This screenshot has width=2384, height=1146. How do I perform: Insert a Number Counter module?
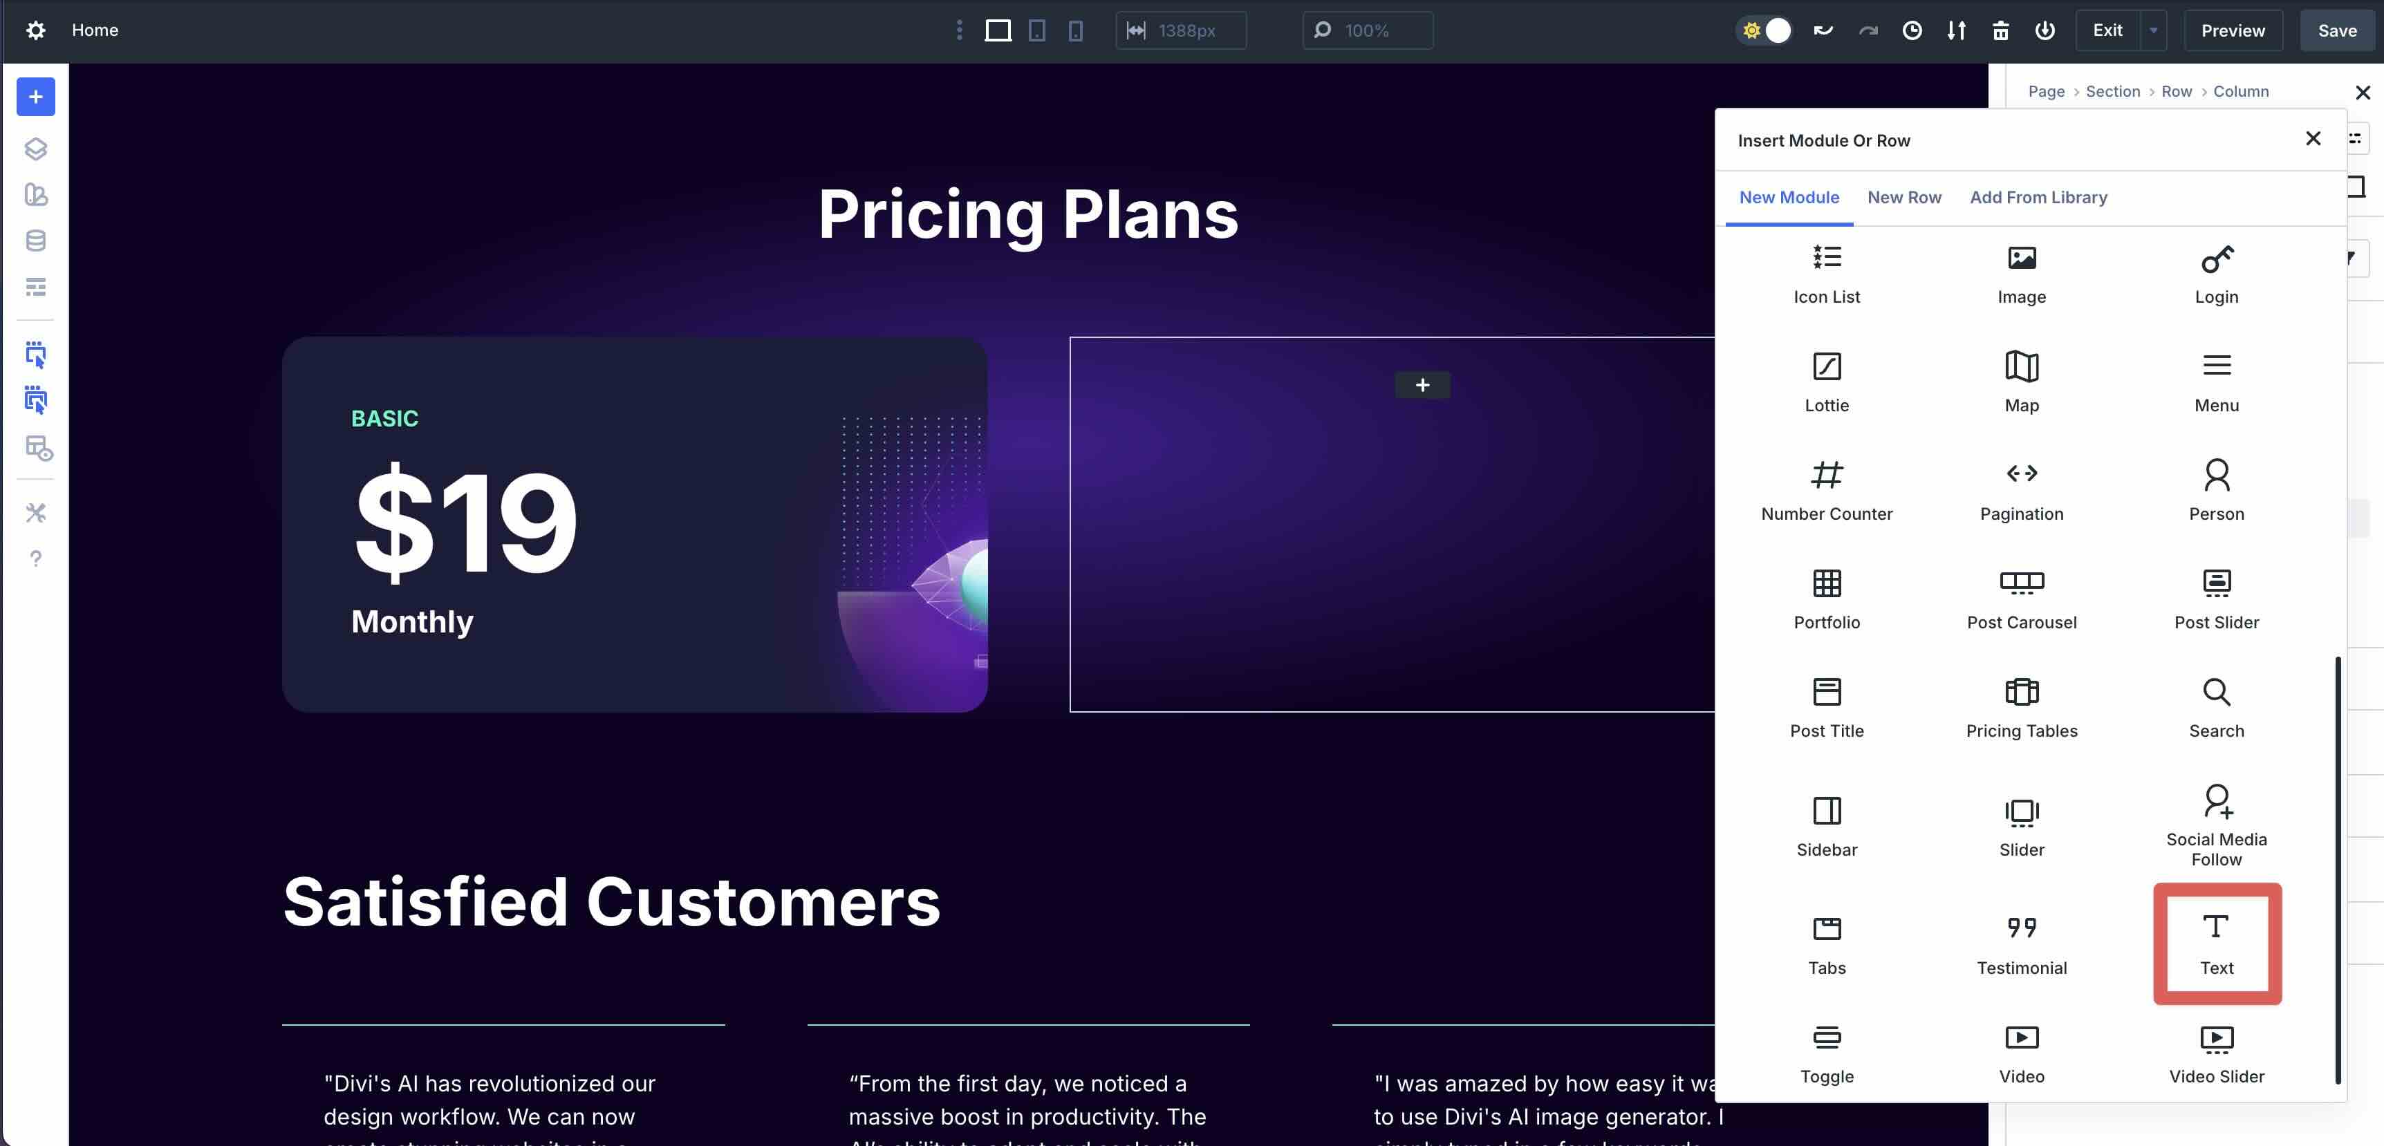[x=1826, y=489]
